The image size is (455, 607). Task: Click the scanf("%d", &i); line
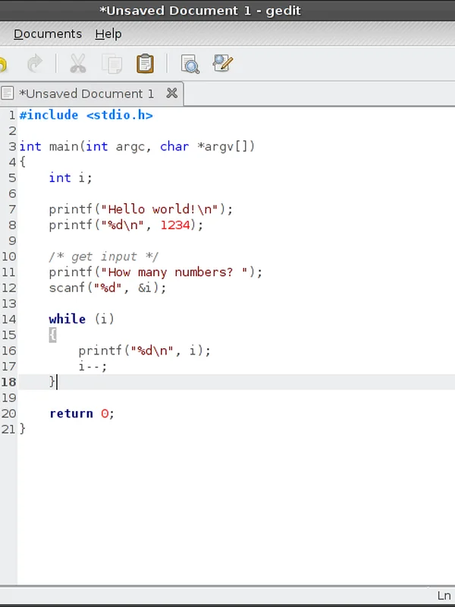(x=107, y=288)
